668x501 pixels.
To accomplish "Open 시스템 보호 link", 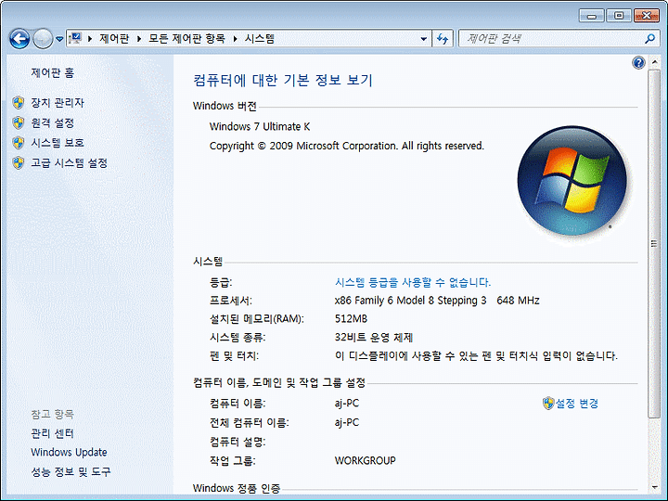I will click(58, 143).
